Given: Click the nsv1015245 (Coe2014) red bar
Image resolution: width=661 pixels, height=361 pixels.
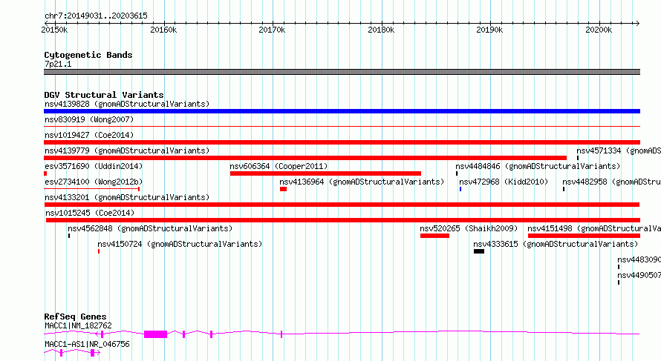Looking at the screenshot, I should click(x=343, y=220).
